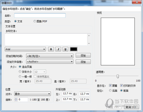Open the Arial font dropdown
Screen dimensions: 143x112
point(25,49)
